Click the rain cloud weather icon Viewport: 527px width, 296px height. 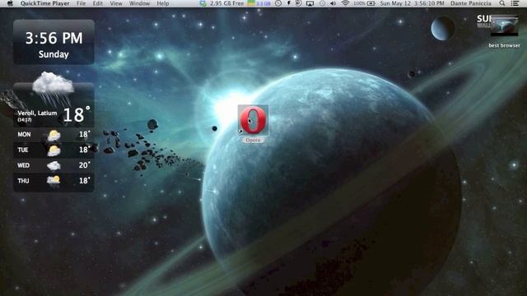coord(53,88)
